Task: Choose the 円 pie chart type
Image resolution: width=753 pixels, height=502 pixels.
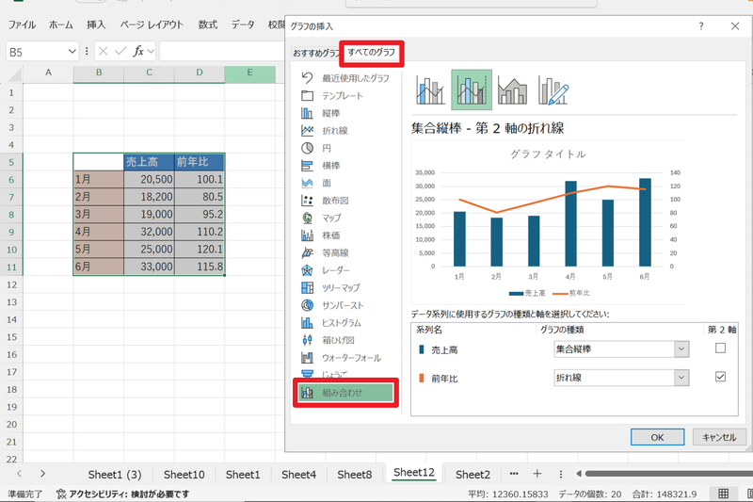Action: [x=327, y=148]
